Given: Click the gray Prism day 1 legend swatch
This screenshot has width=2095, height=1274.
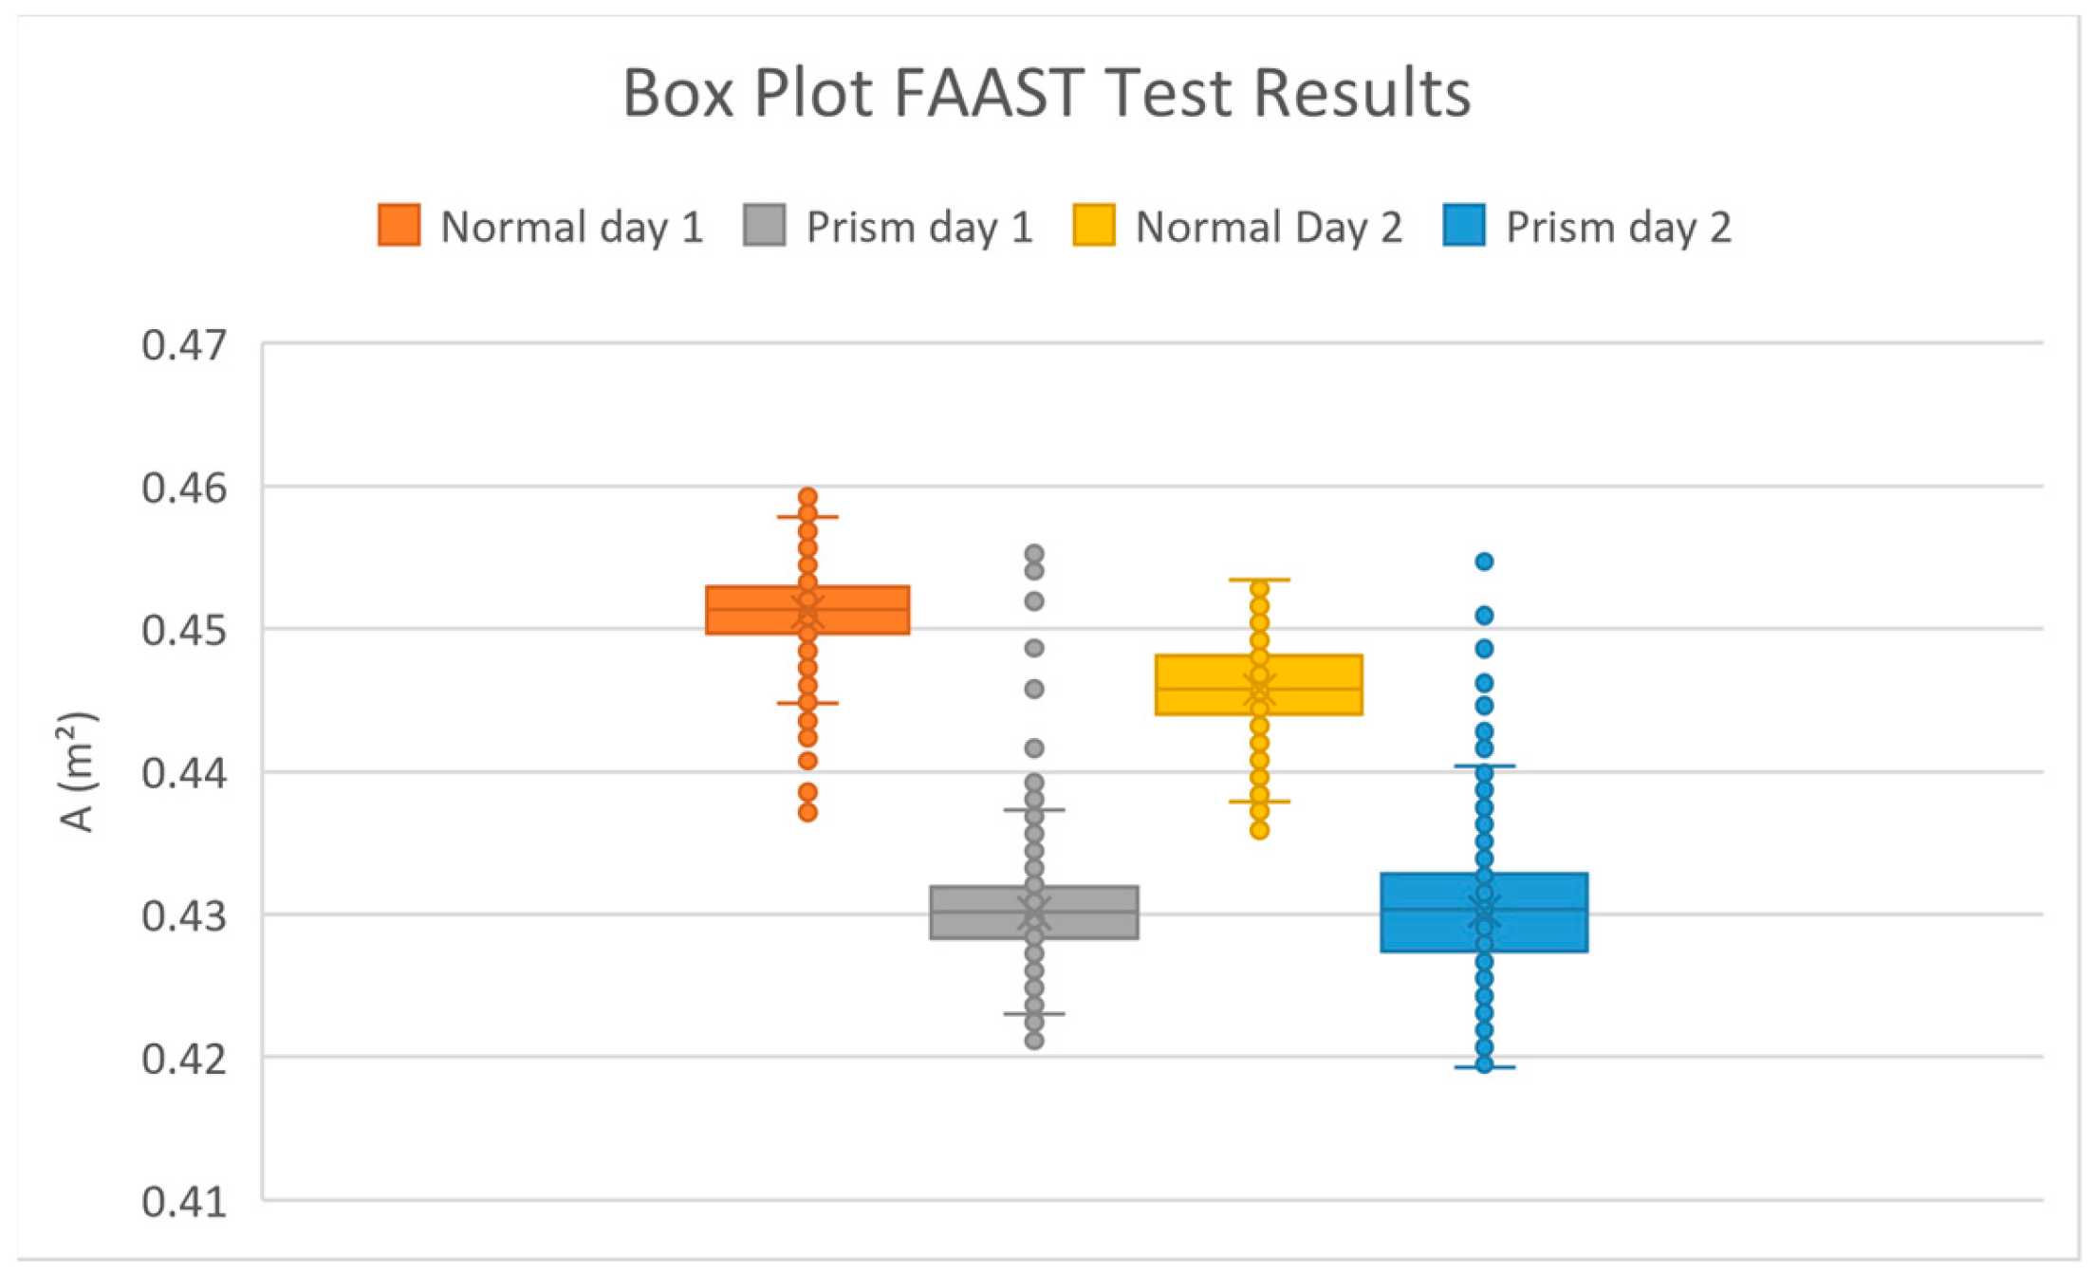Looking at the screenshot, I should pos(764,226).
